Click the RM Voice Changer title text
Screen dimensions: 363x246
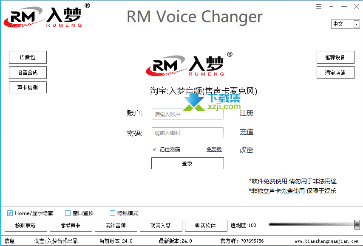(195, 17)
